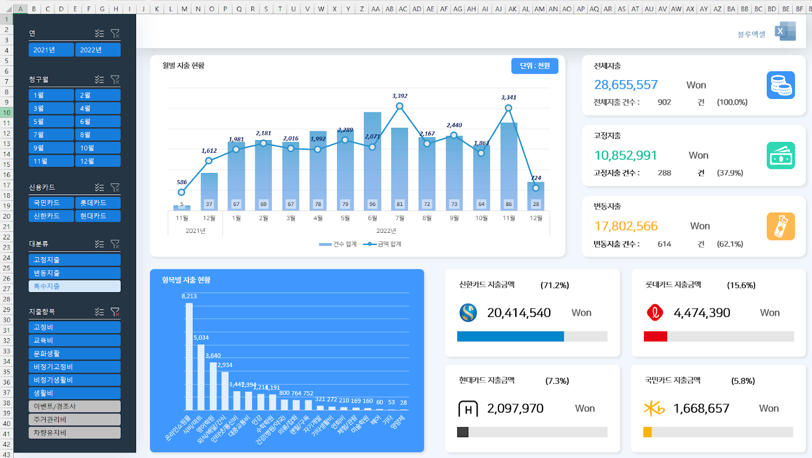Toggle the 특수지출 category filter

pyautogui.click(x=75, y=286)
